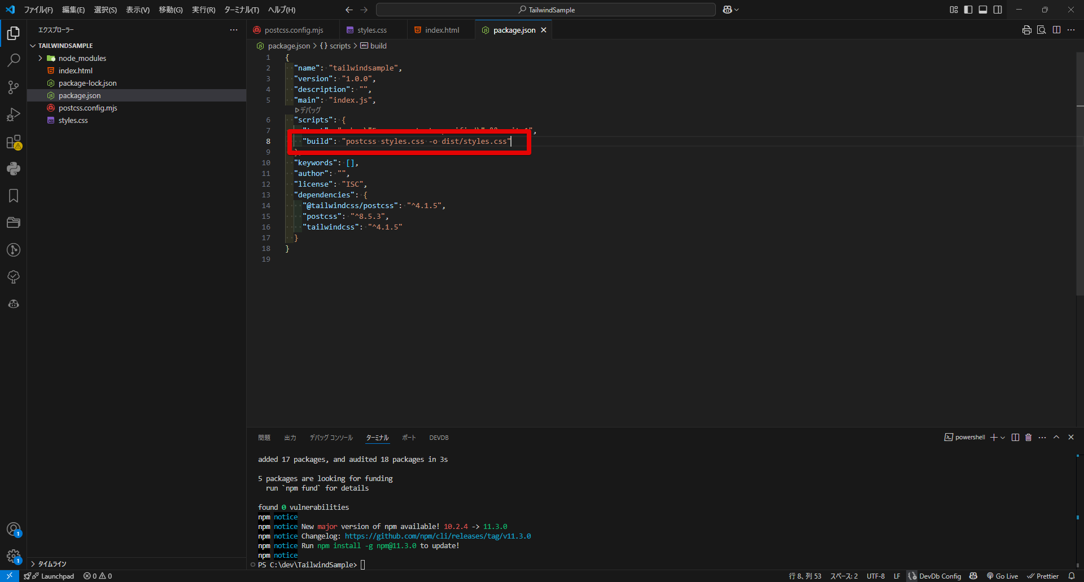Switch to the styles.css editor tab

pyautogui.click(x=371, y=30)
